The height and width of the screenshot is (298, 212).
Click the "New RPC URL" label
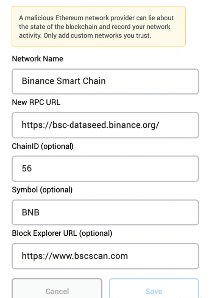(36, 102)
